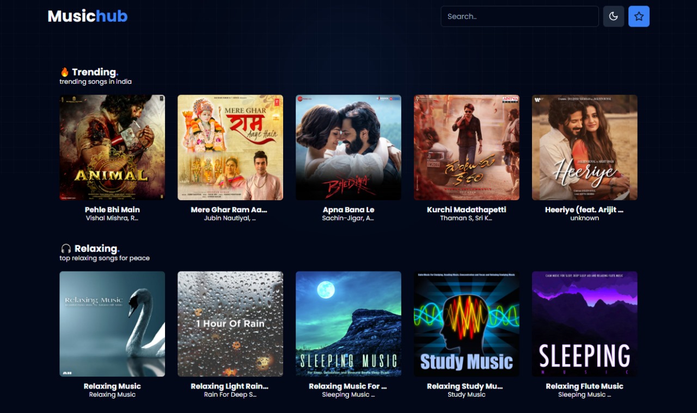Select the Relaxing Light Rain... title
Screen dimensions: 697x413
[230, 386]
